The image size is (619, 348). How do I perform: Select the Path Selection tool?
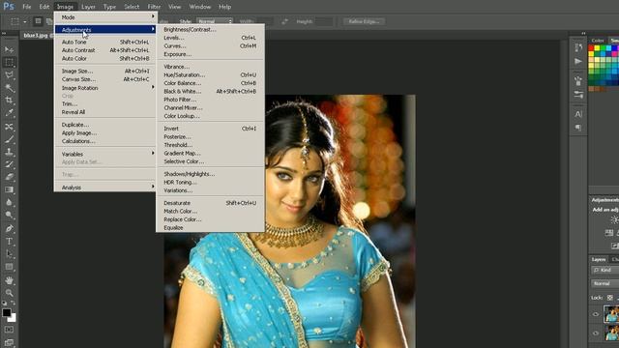coord(9,253)
